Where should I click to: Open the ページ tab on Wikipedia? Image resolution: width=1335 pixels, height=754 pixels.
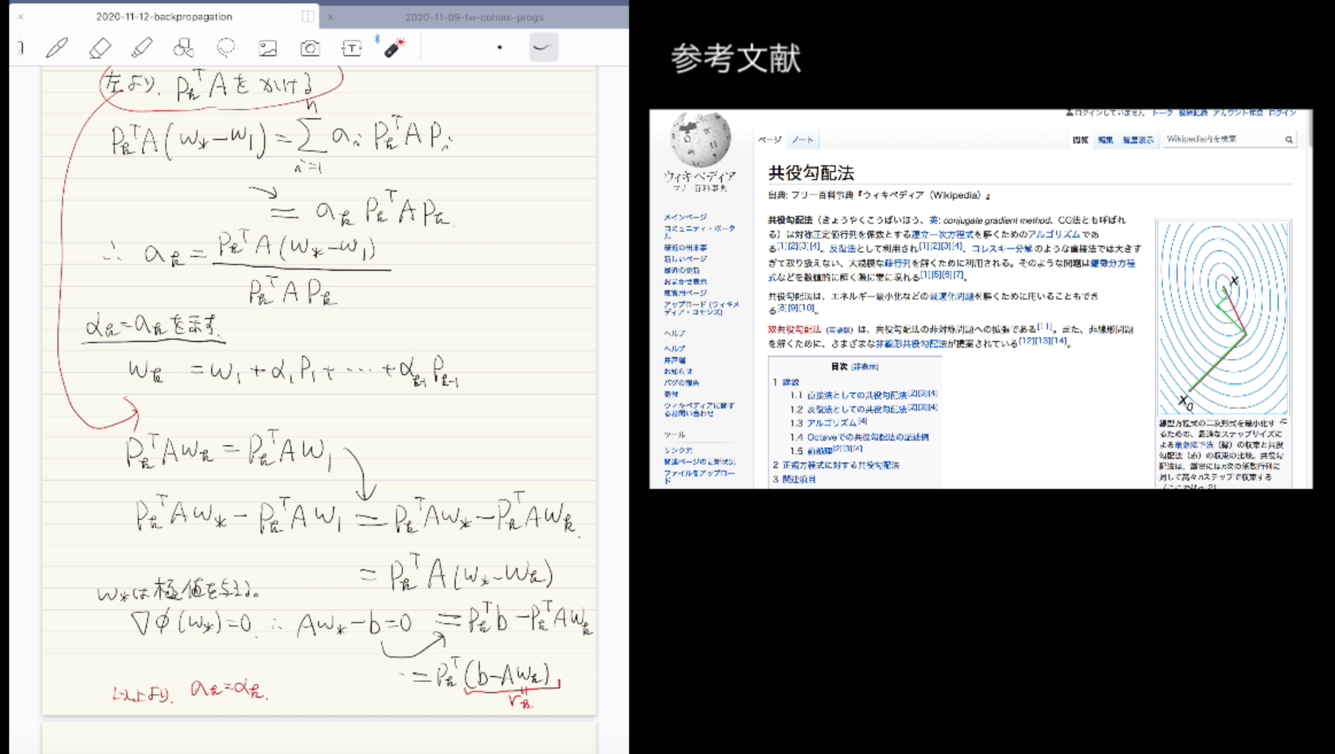(x=770, y=139)
